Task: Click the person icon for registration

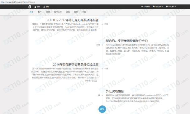Action: click(44, 7)
